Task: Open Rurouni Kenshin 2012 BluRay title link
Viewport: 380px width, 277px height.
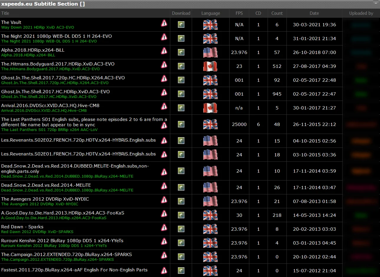Action: click(62, 240)
